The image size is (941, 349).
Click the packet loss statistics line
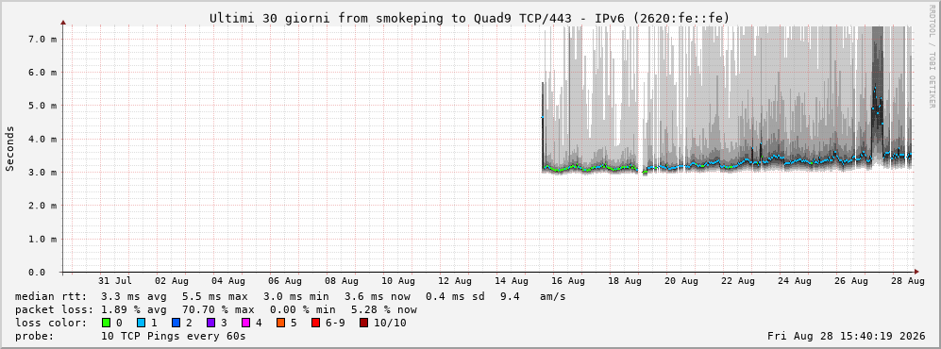215,310
